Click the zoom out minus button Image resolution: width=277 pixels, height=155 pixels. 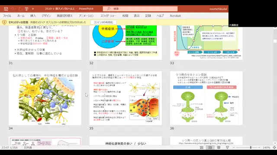[234, 148]
